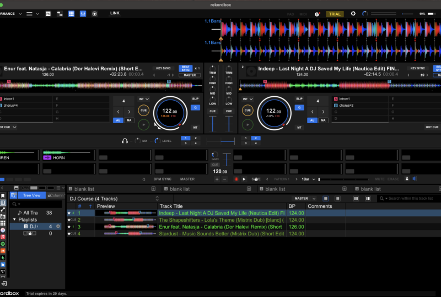Viewport: 441px width, 297px height.
Task: Click the sequencer record button
Action: [x=236, y=179]
